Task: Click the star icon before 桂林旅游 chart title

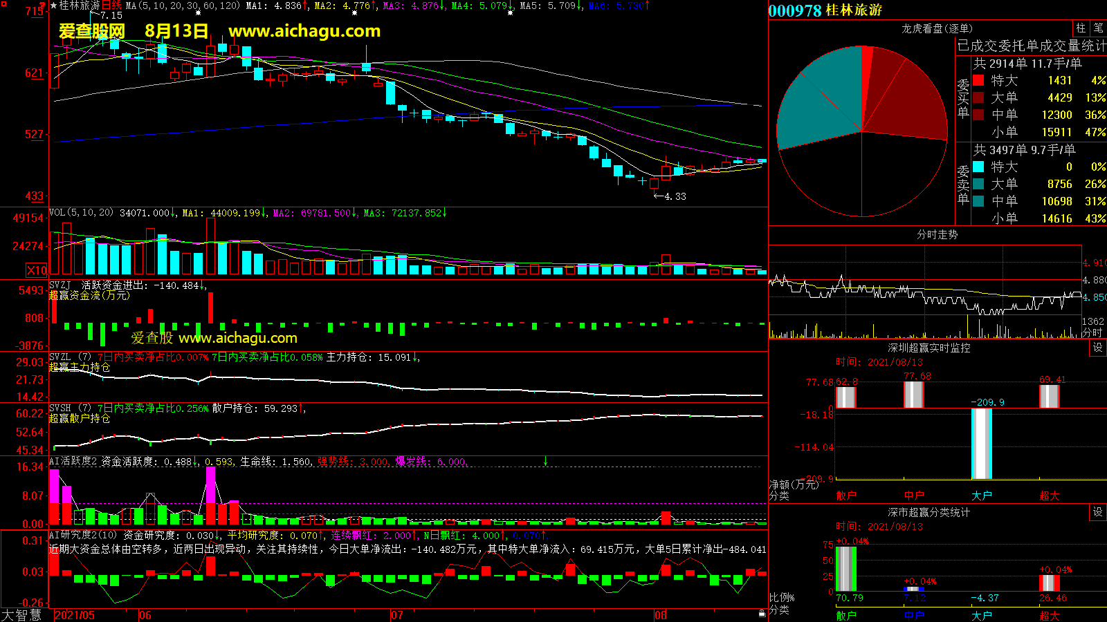Action: click(x=54, y=6)
